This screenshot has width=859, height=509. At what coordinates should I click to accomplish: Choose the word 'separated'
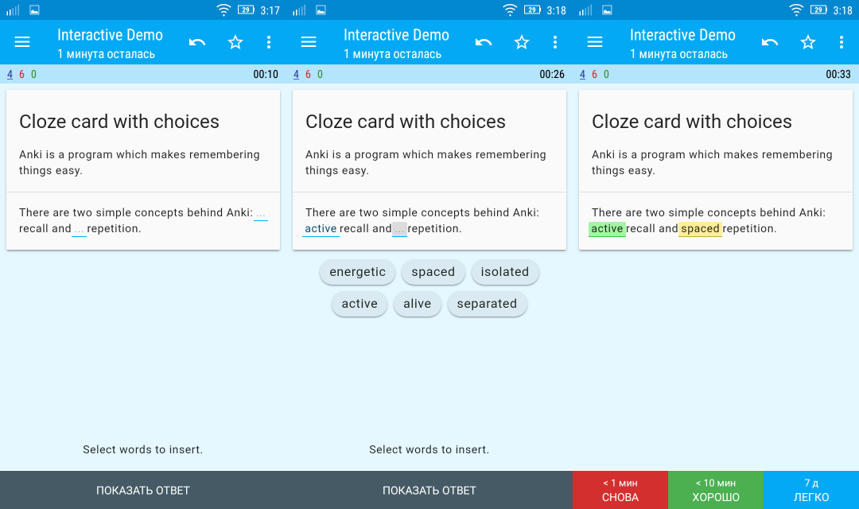tap(487, 304)
